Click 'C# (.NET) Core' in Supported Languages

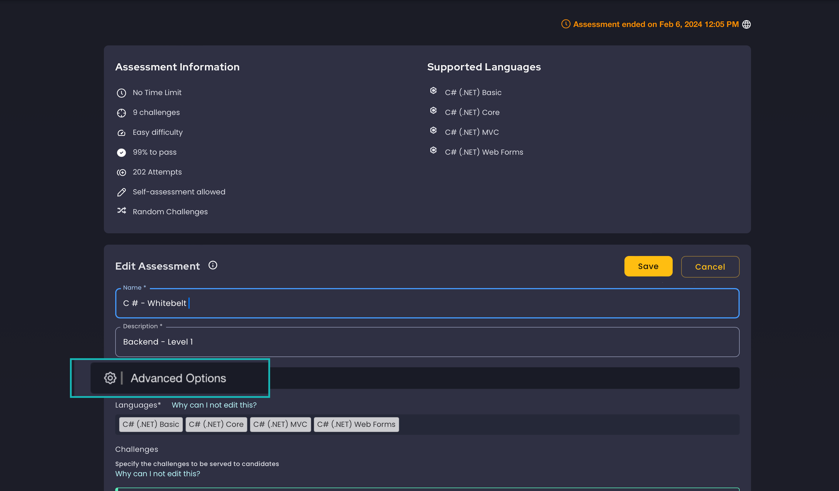click(x=472, y=112)
